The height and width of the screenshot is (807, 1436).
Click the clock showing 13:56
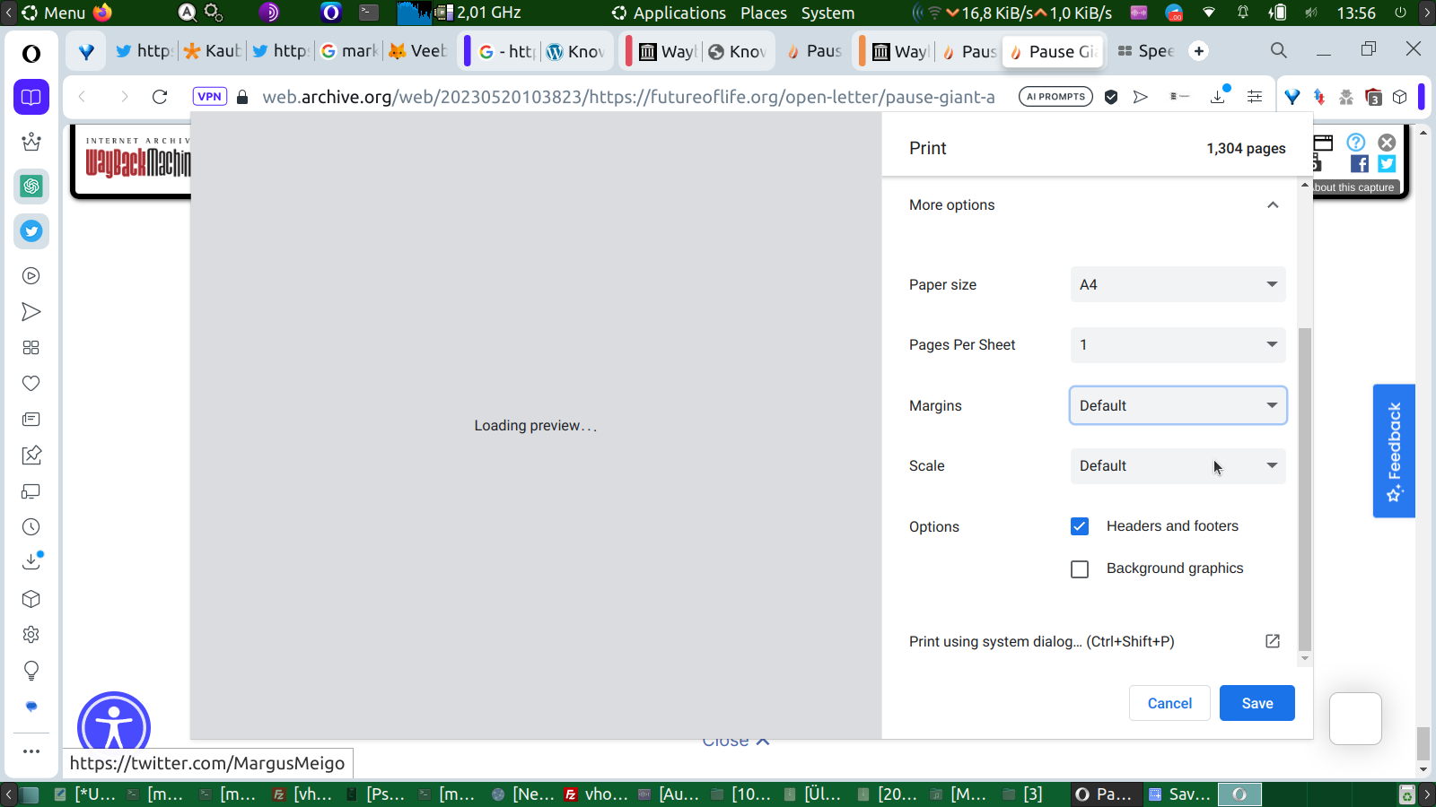click(1356, 13)
